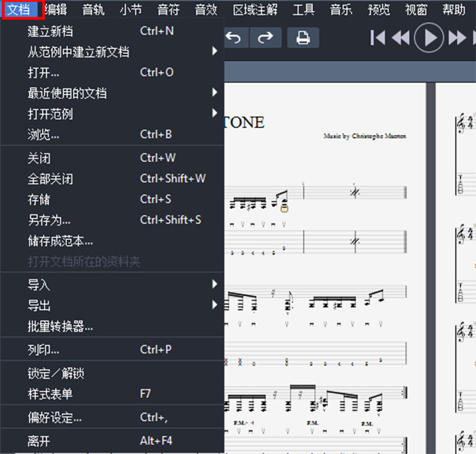Click the rewind playback button
Screen dimensions: 476x454
click(x=401, y=38)
